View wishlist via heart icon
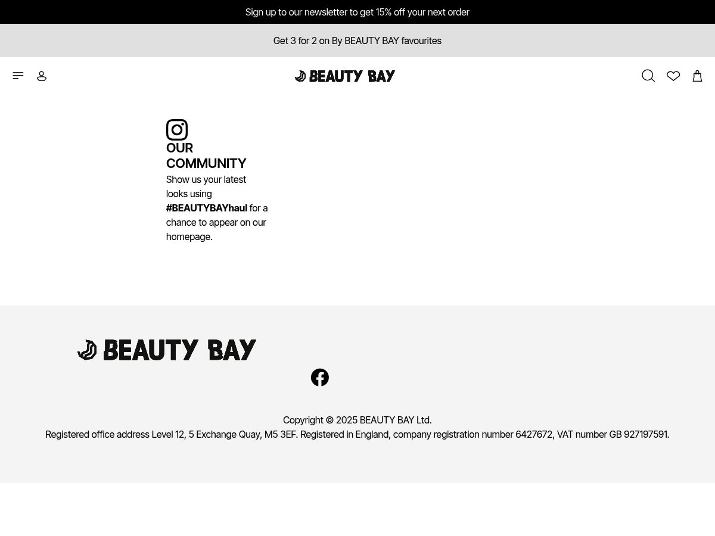This screenshot has height=536, width=715. (x=673, y=76)
